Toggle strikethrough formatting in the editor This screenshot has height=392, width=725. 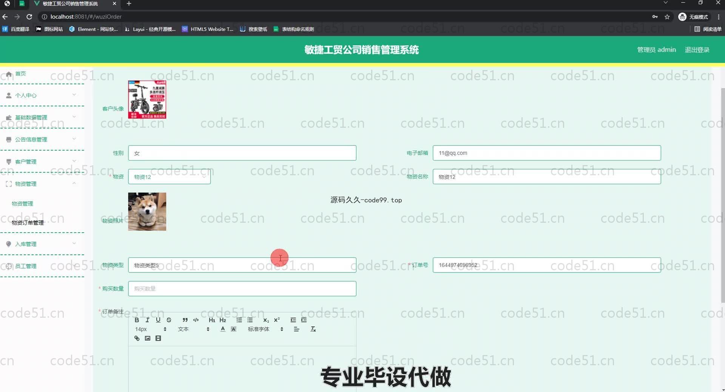coord(169,320)
